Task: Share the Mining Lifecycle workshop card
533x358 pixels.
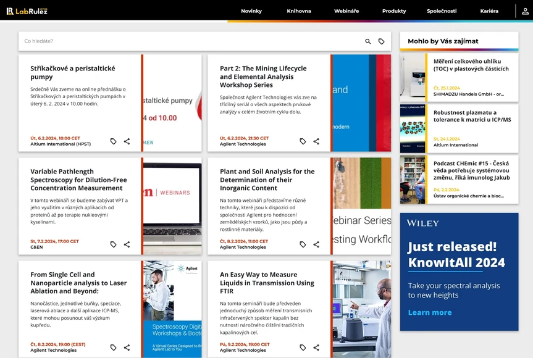Action: 316,141
